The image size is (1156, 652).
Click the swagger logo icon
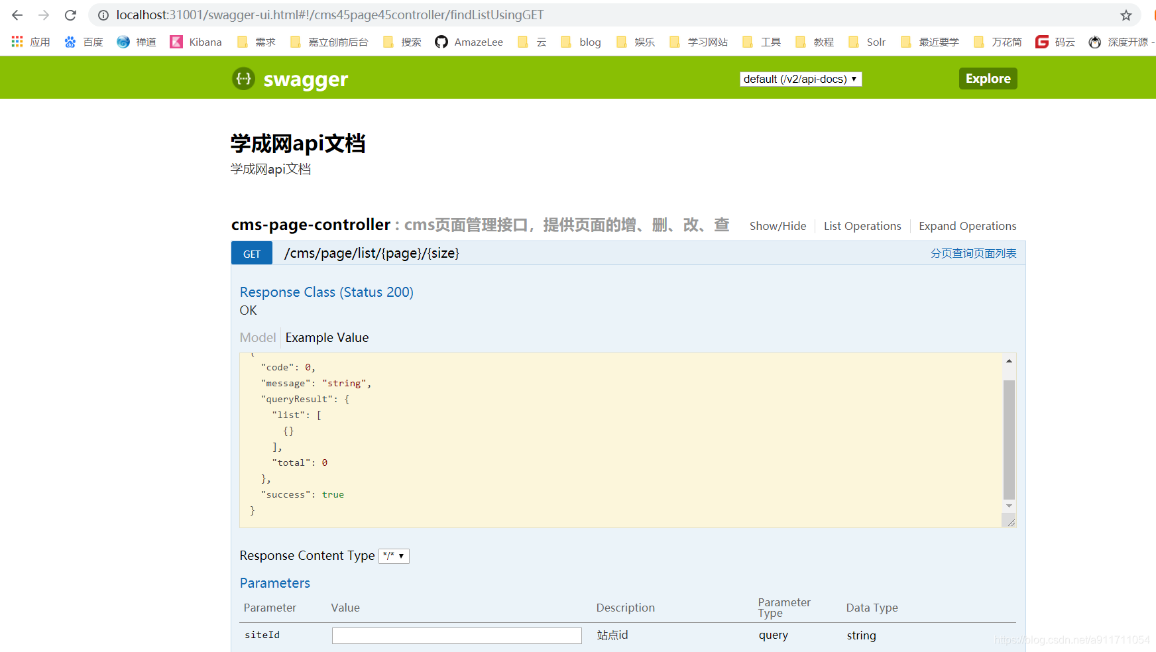(243, 79)
